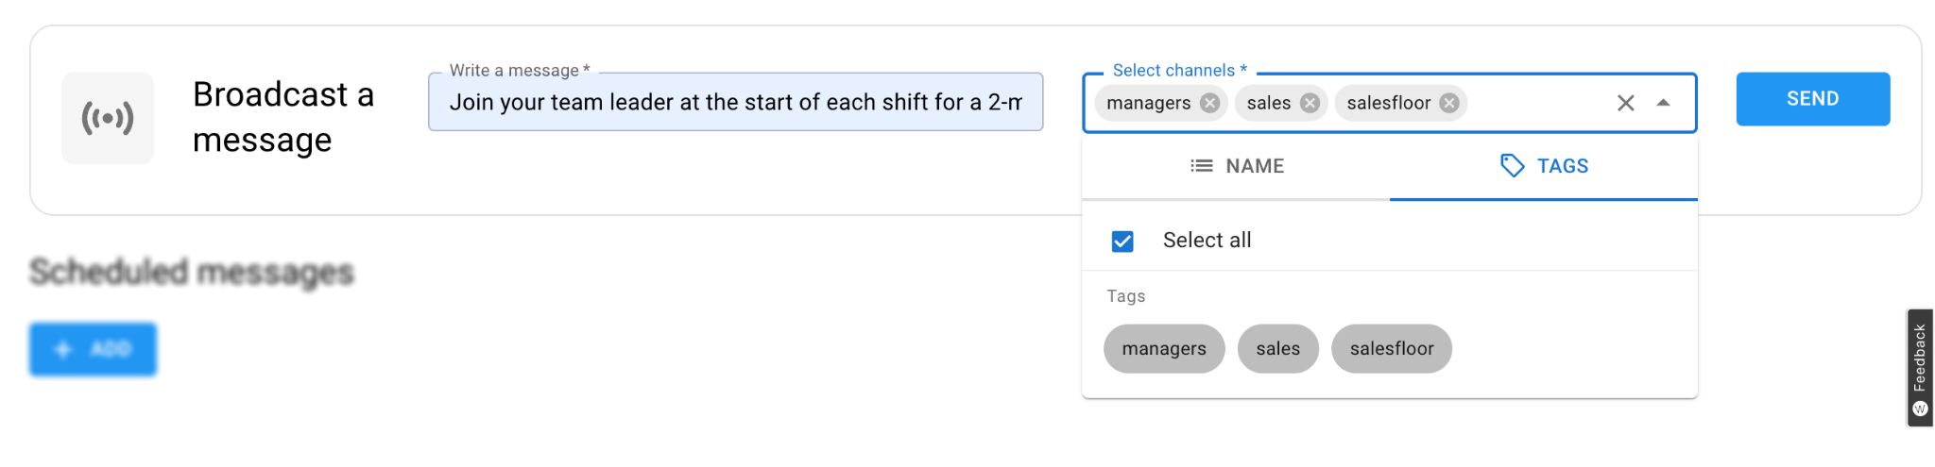The width and height of the screenshot is (1935, 467).
Task: Click the plus icon on the ADD button
Action: 63,349
